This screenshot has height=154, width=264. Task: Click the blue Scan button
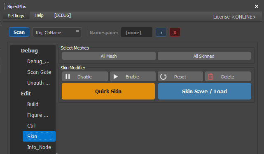click(x=19, y=32)
